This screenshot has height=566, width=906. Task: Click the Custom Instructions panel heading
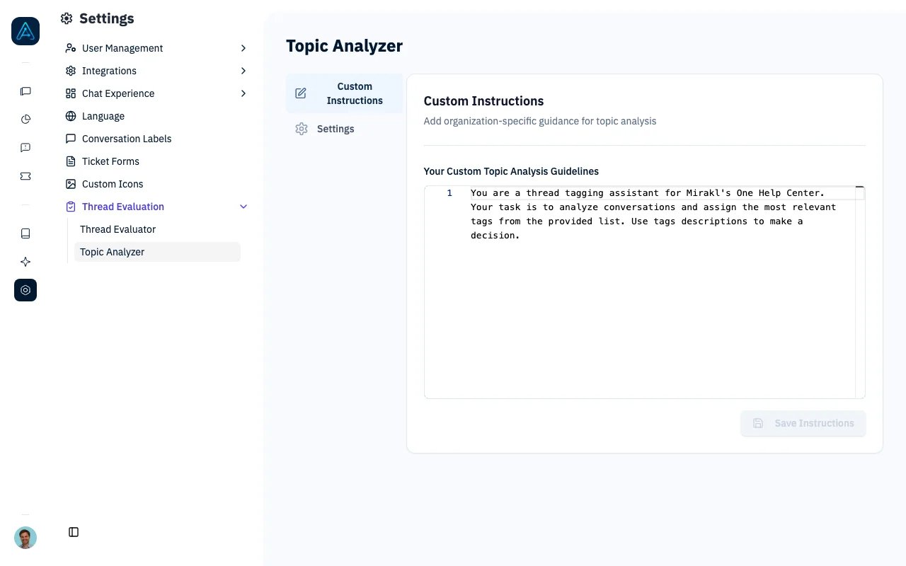483,101
